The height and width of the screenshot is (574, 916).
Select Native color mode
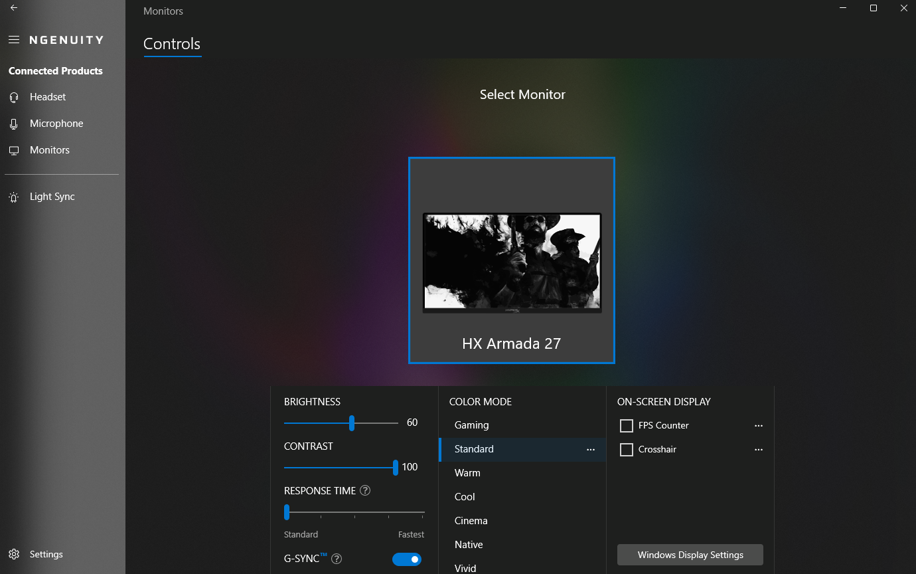pyautogui.click(x=522, y=545)
